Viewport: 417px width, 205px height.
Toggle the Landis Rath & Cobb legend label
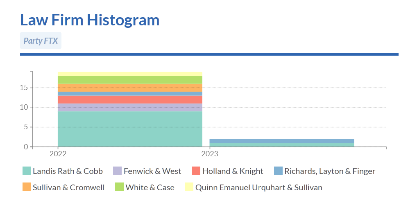68,171
